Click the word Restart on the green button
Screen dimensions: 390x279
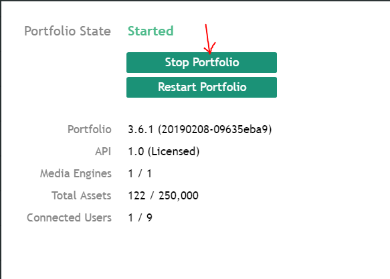177,87
